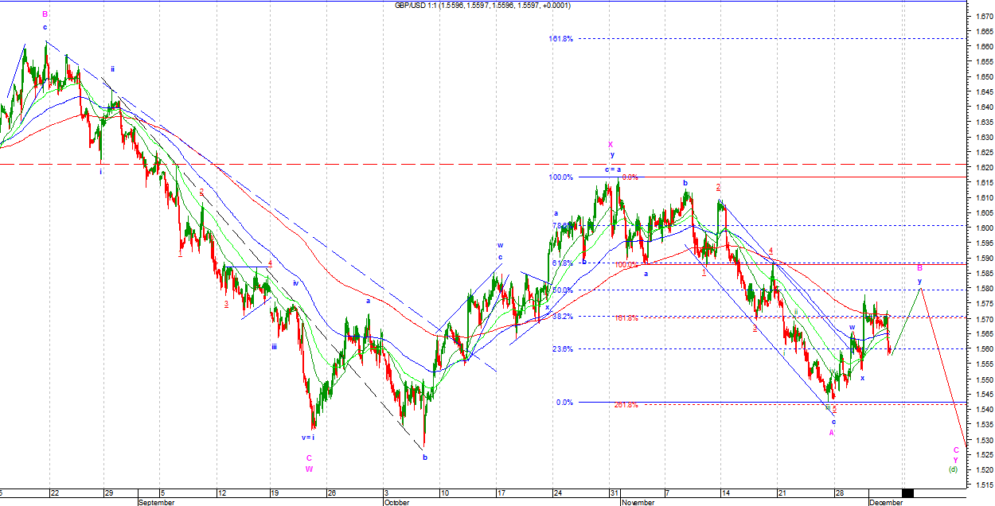Select the magenta X wave label at the peak
This screenshot has height=506, width=995.
(x=611, y=145)
